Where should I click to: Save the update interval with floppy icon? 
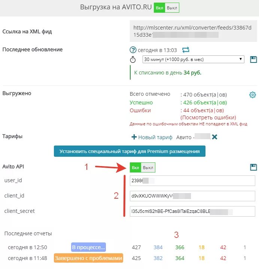click(253, 59)
